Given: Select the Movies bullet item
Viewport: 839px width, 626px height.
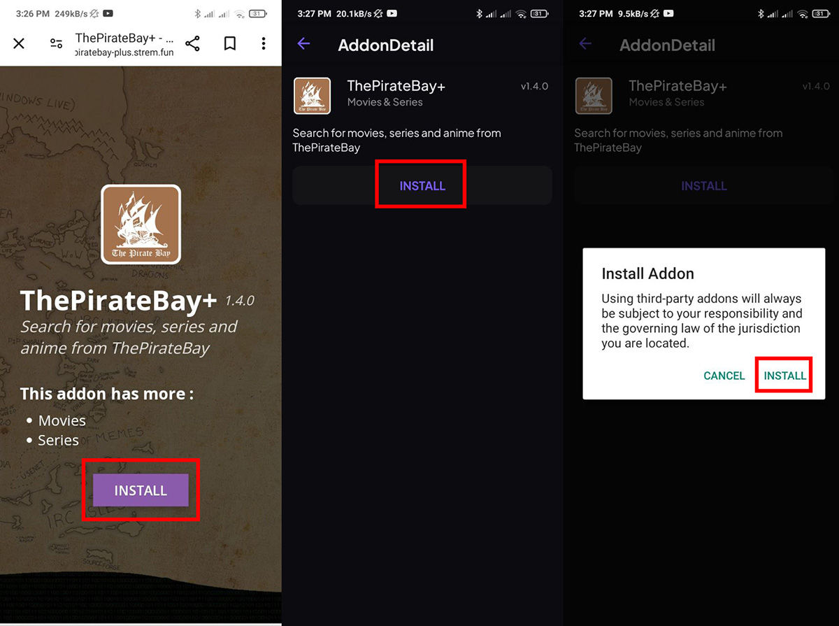Looking at the screenshot, I should click(62, 420).
